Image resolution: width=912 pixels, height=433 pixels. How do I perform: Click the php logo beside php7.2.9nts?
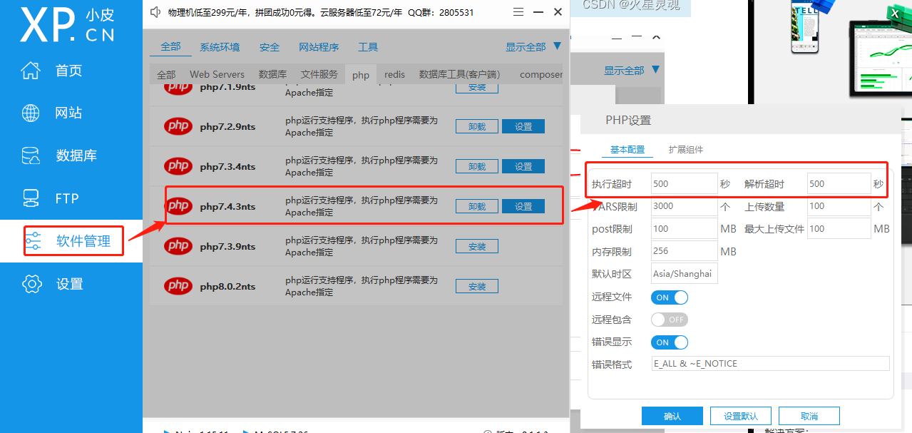click(x=178, y=126)
